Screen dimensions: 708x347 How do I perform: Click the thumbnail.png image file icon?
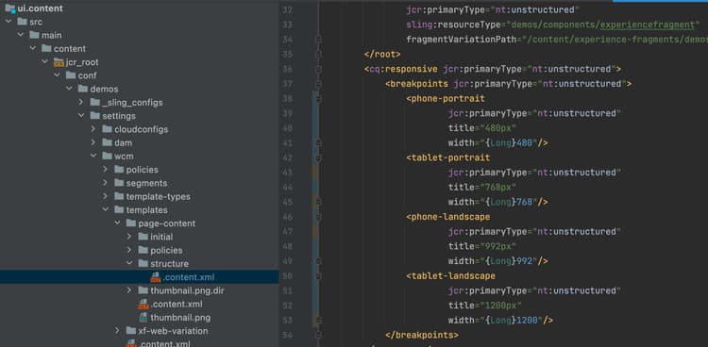[x=143, y=318]
